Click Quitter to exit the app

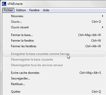tap(54, 92)
